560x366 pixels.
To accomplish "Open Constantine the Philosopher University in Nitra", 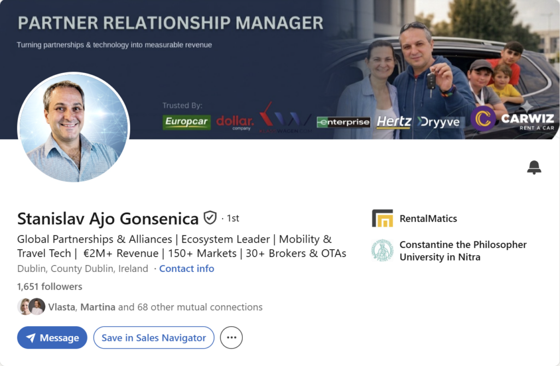I will (463, 251).
